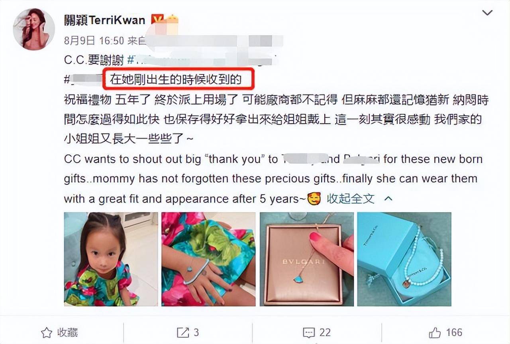Viewport: 510px width, 344px height.
Task: Click the star favorite icon
Action: click(x=47, y=332)
